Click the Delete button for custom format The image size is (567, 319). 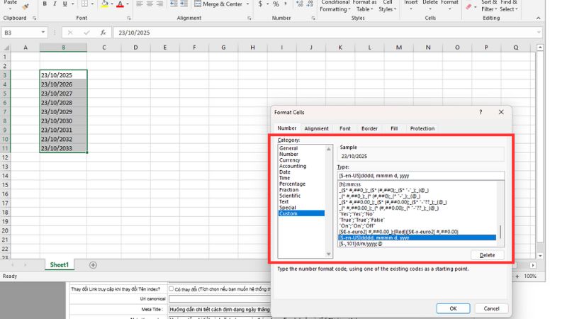tap(486, 255)
